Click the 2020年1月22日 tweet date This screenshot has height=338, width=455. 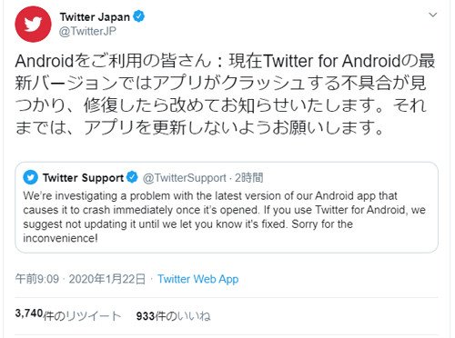click(107, 279)
